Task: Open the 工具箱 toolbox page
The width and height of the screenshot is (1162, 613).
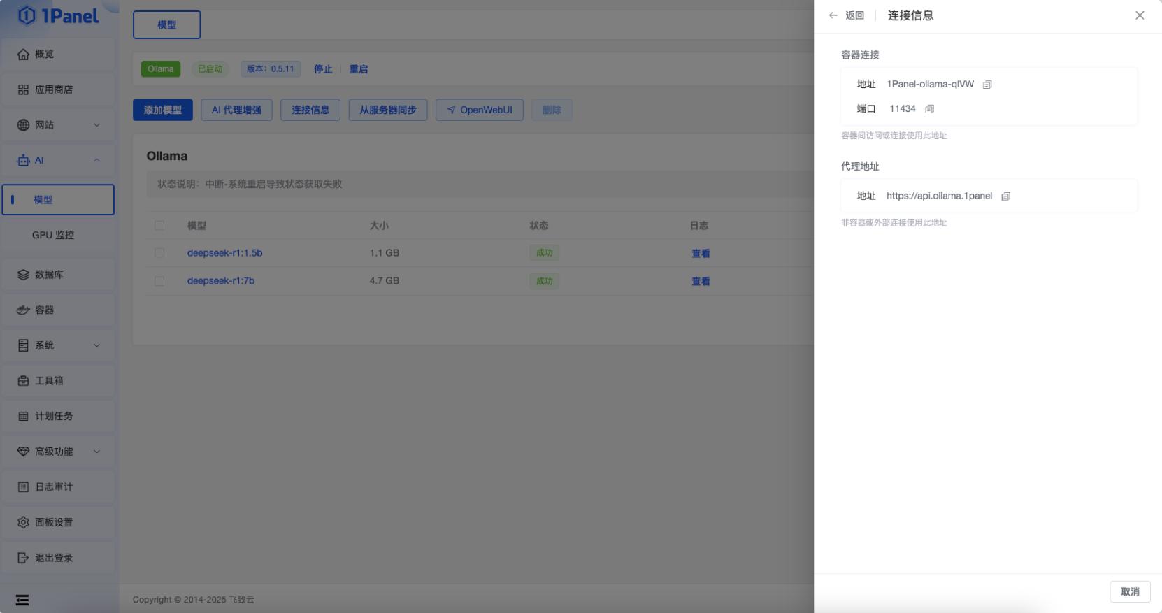Action: [58, 381]
